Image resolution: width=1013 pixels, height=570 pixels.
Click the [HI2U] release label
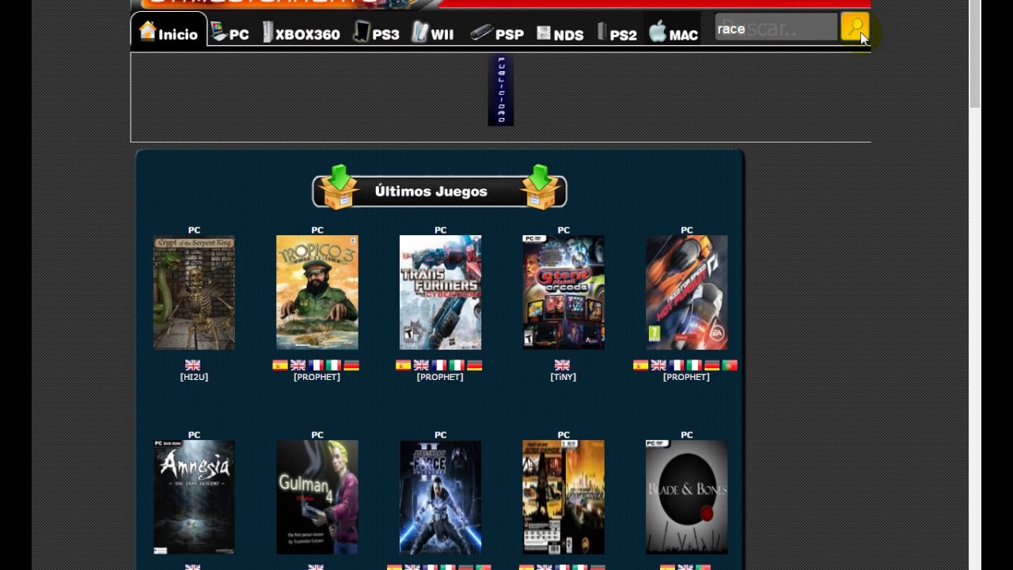pos(194,377)
